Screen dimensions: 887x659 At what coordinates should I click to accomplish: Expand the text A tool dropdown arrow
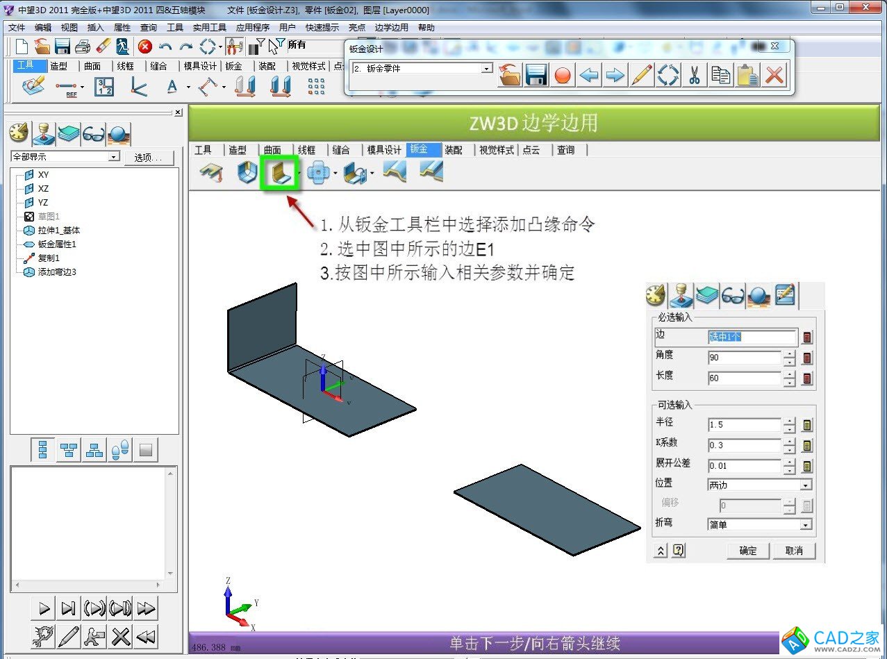pos(188,87)
